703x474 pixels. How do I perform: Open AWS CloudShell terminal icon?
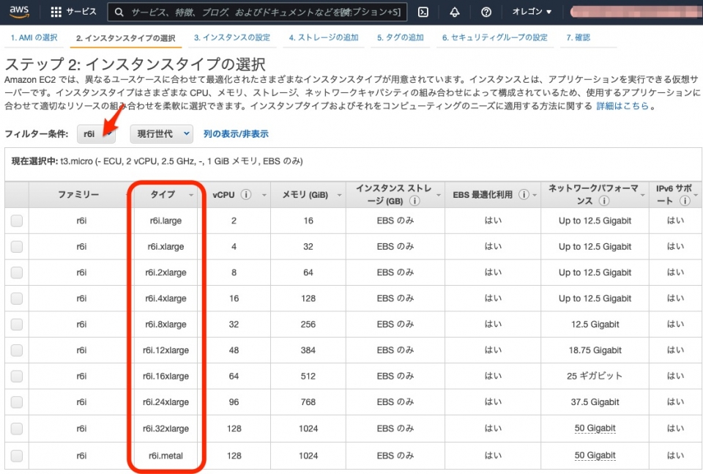(423, 12)
